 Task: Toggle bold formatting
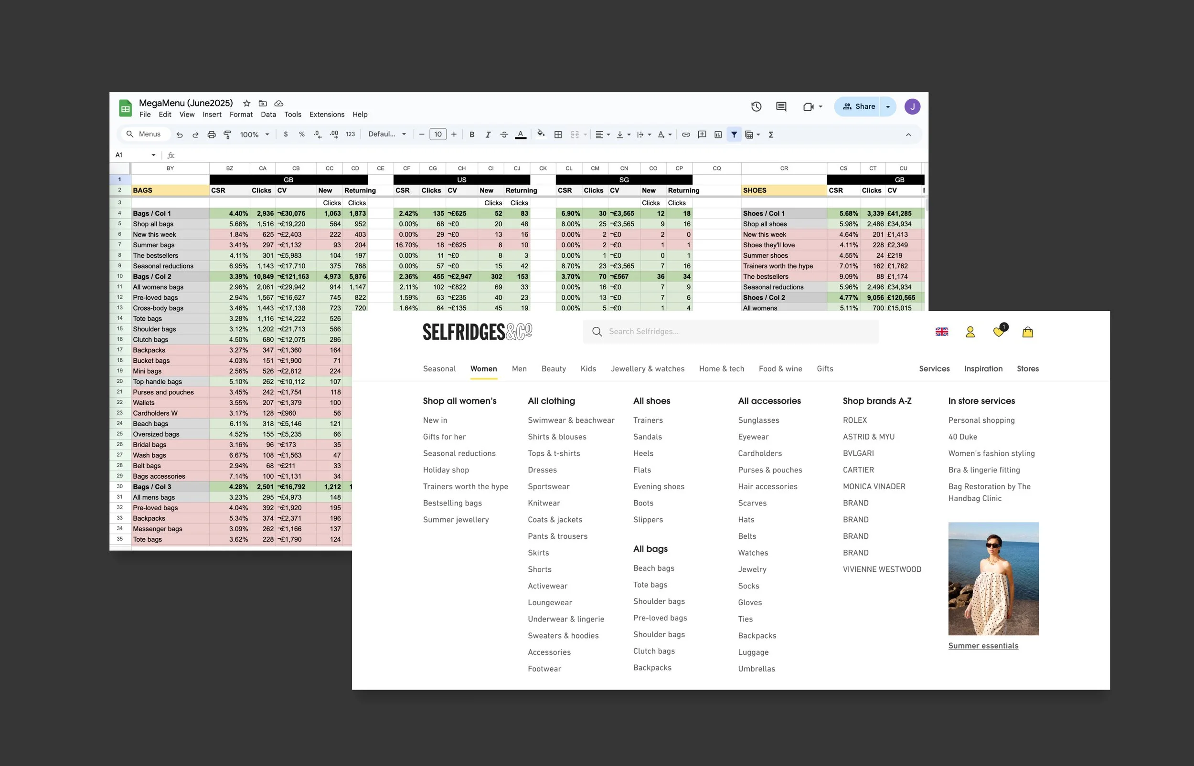(x=472, y=134)
